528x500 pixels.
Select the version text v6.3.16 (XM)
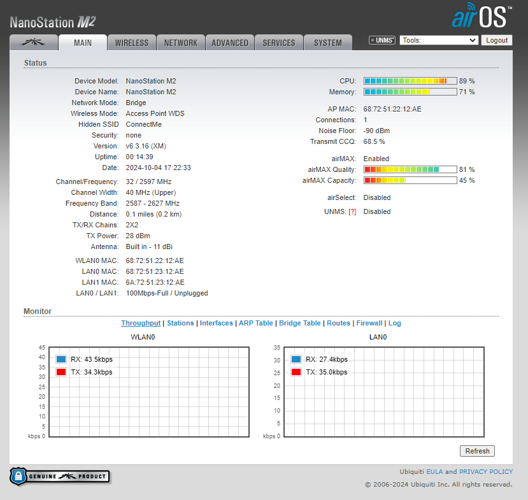(146, 146)
